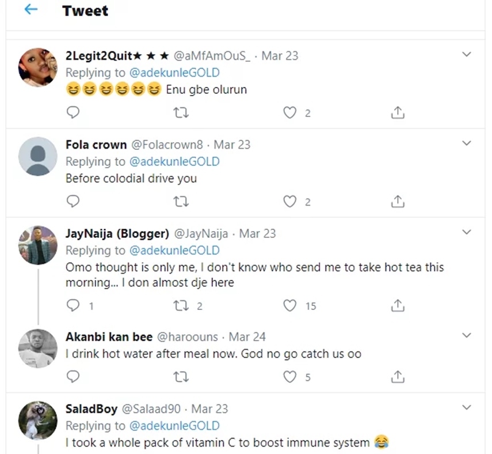Open the dropdown chevron on 2Legit2Quit's tweet
This screenshot has height=454, width=492.
[x=467, y=54]
